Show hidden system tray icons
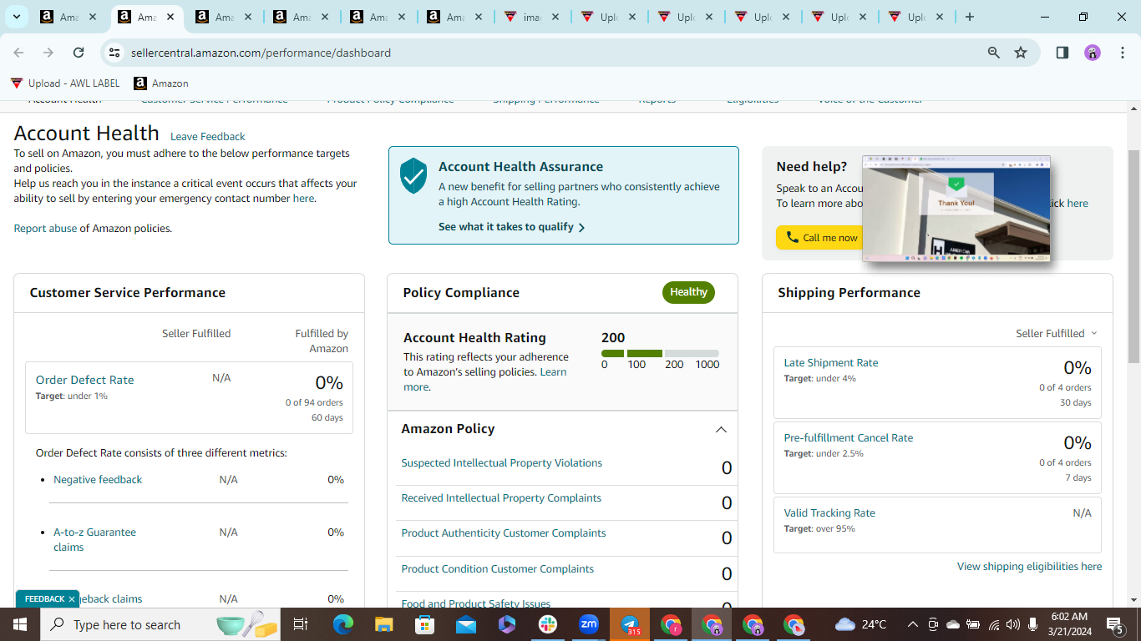 (912, 624)
